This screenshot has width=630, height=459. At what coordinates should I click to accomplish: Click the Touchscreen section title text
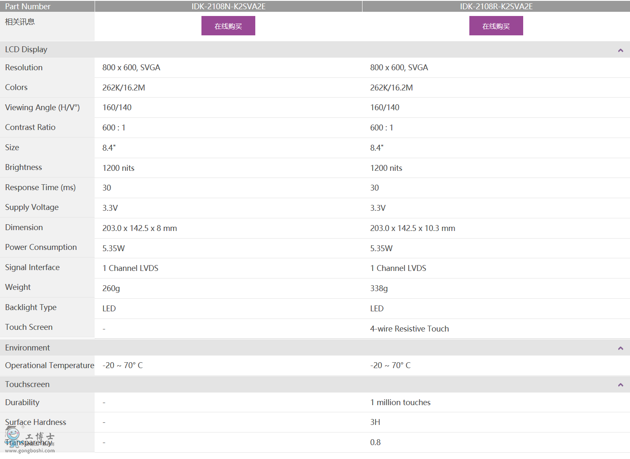27,385
